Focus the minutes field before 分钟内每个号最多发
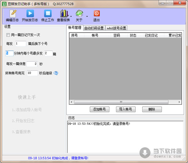 (x=9, y=53)
